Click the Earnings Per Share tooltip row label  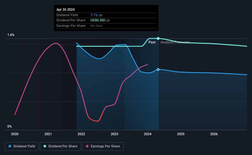71,26
